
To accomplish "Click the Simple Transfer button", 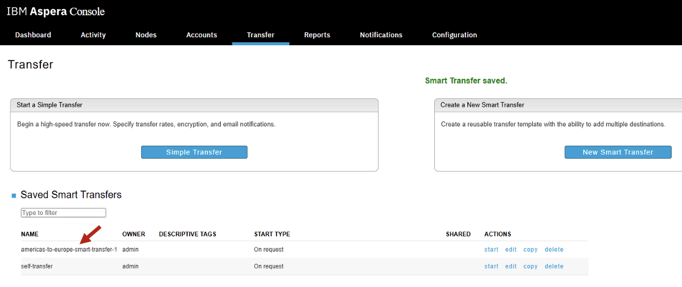I will click(194, 152).
